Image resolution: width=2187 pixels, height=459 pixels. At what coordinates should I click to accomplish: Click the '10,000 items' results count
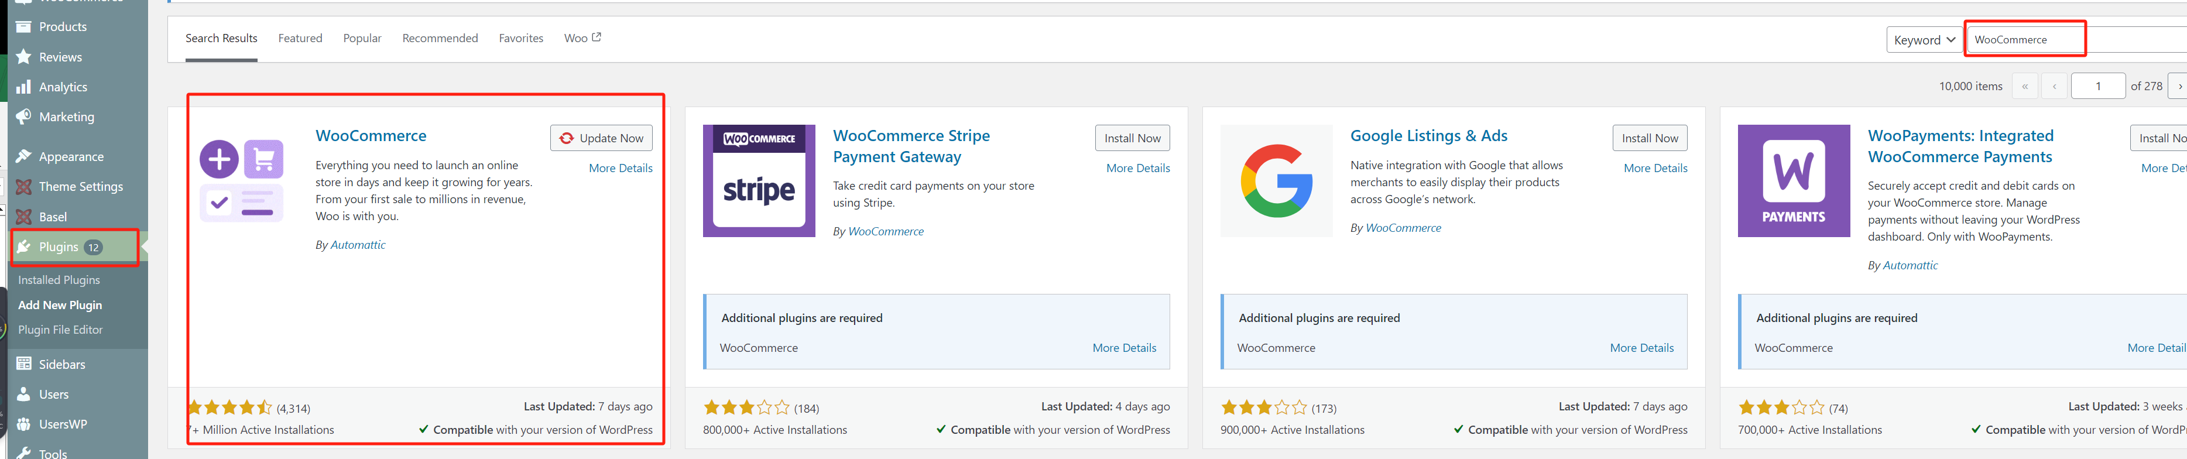(1970, 87)
